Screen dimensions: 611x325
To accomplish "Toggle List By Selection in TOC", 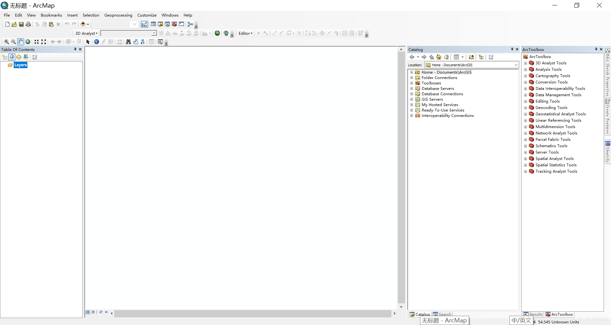I will (x=26, y=57).
